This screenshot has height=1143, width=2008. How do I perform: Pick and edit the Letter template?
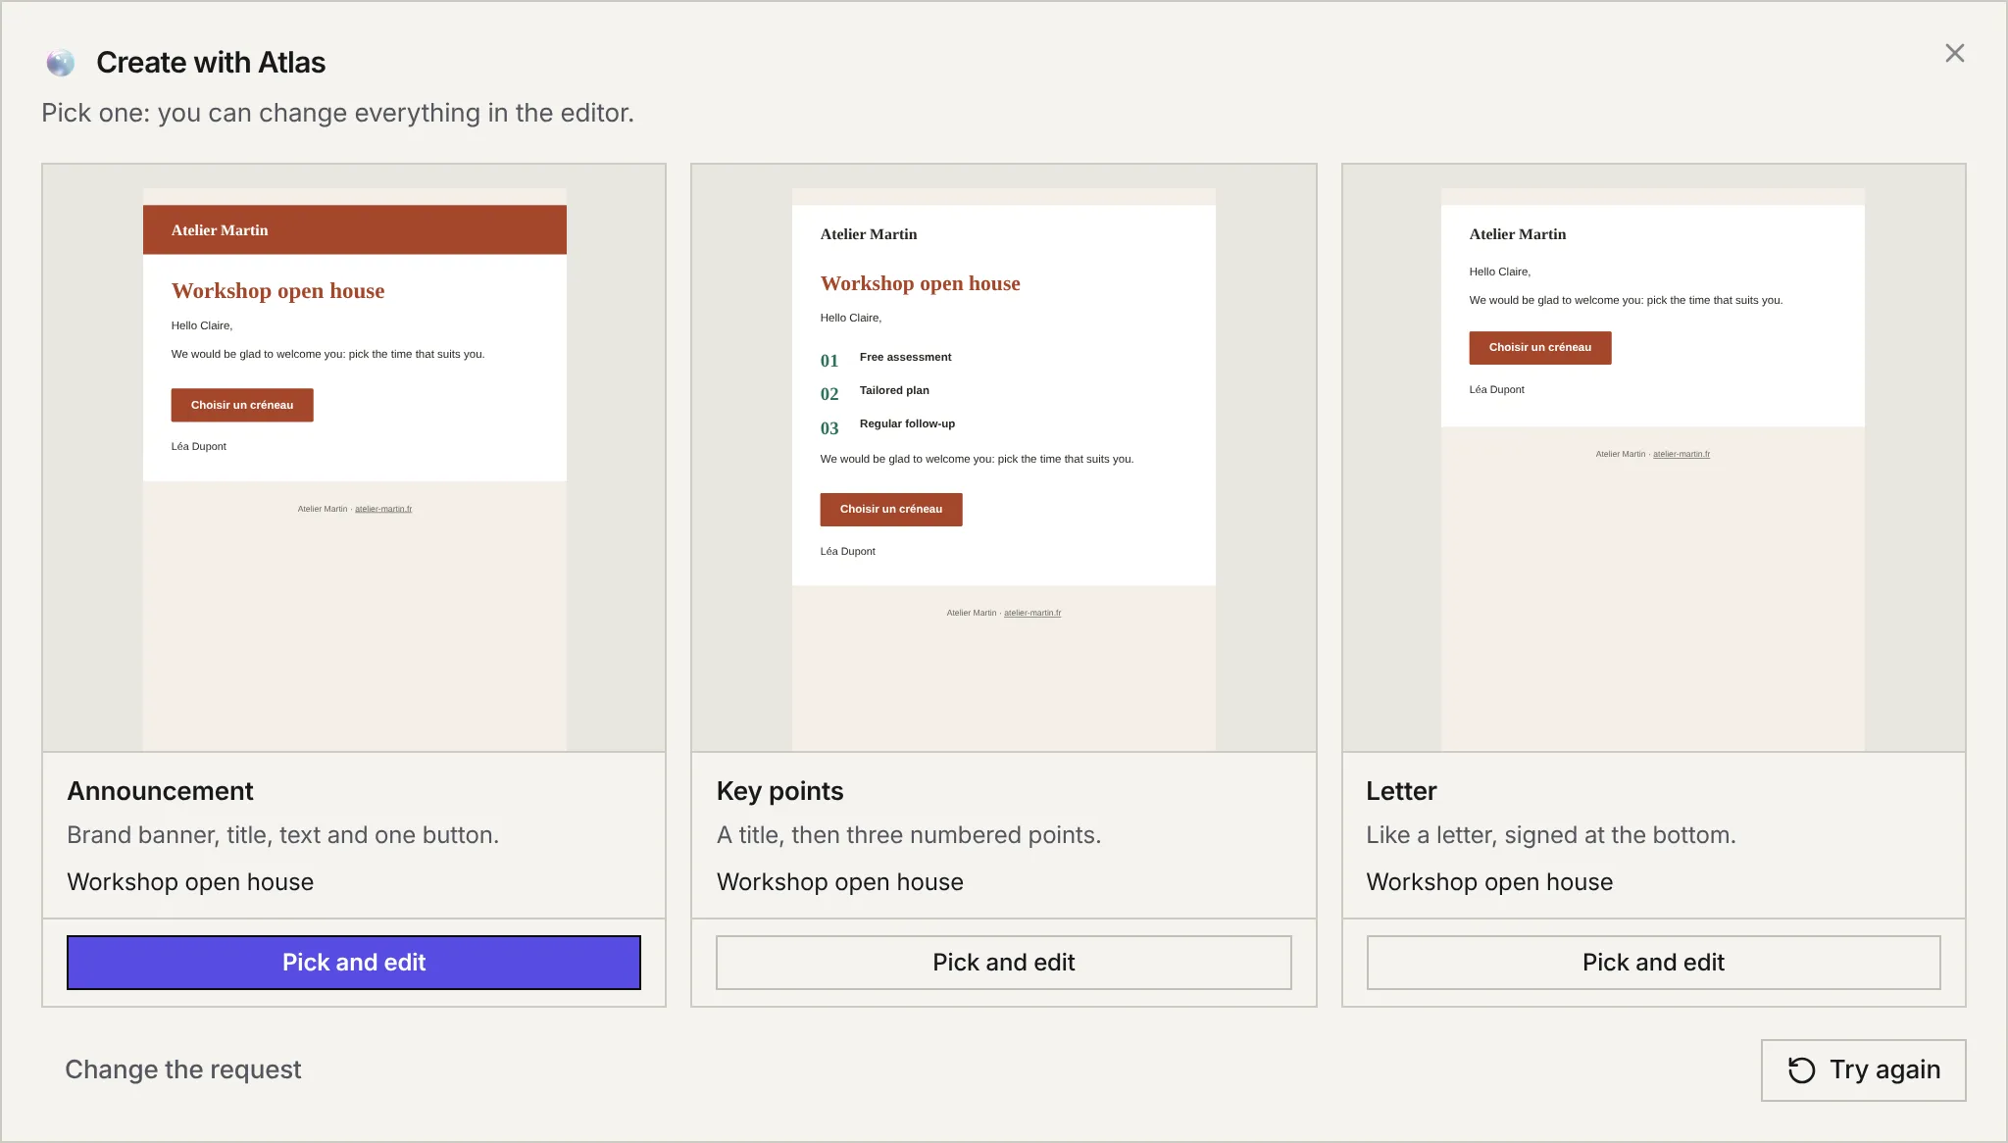1653,963
